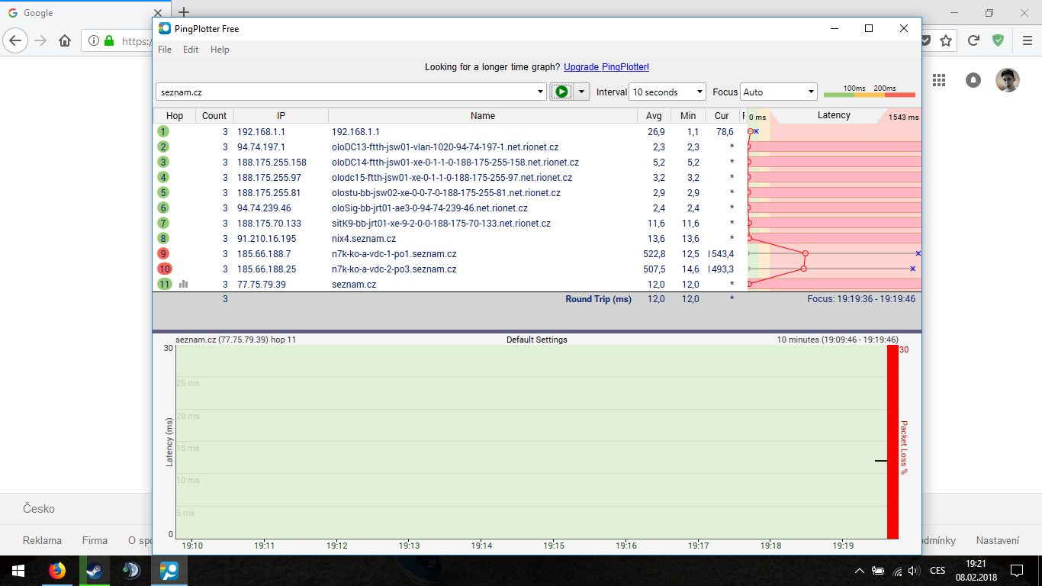Launch Firefox from the taskbar
1042x586 pixels.
[57, 571]
